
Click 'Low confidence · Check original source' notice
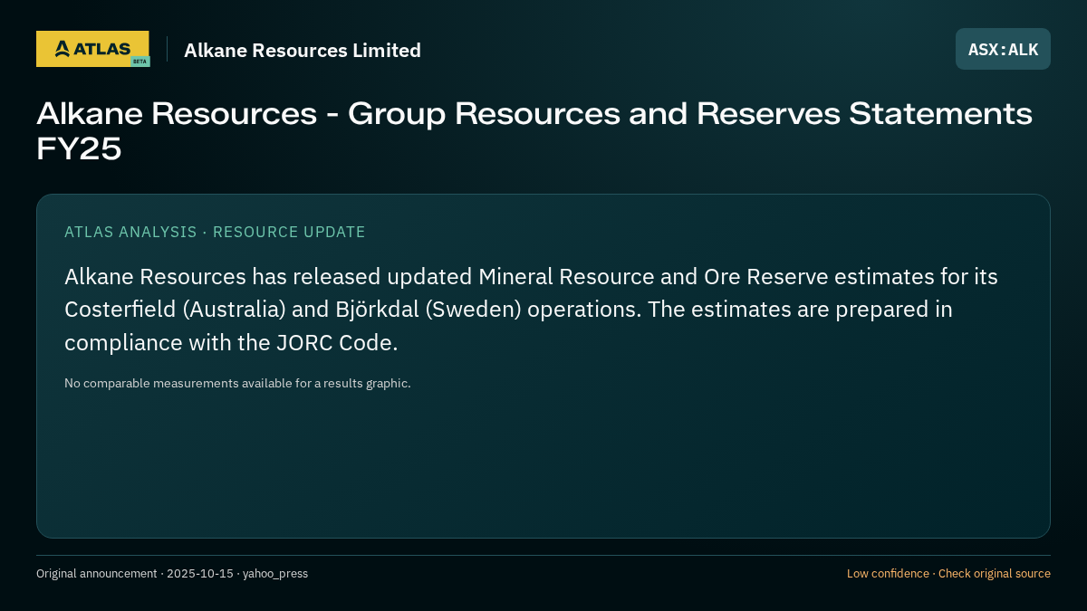[x=948, y=573]
